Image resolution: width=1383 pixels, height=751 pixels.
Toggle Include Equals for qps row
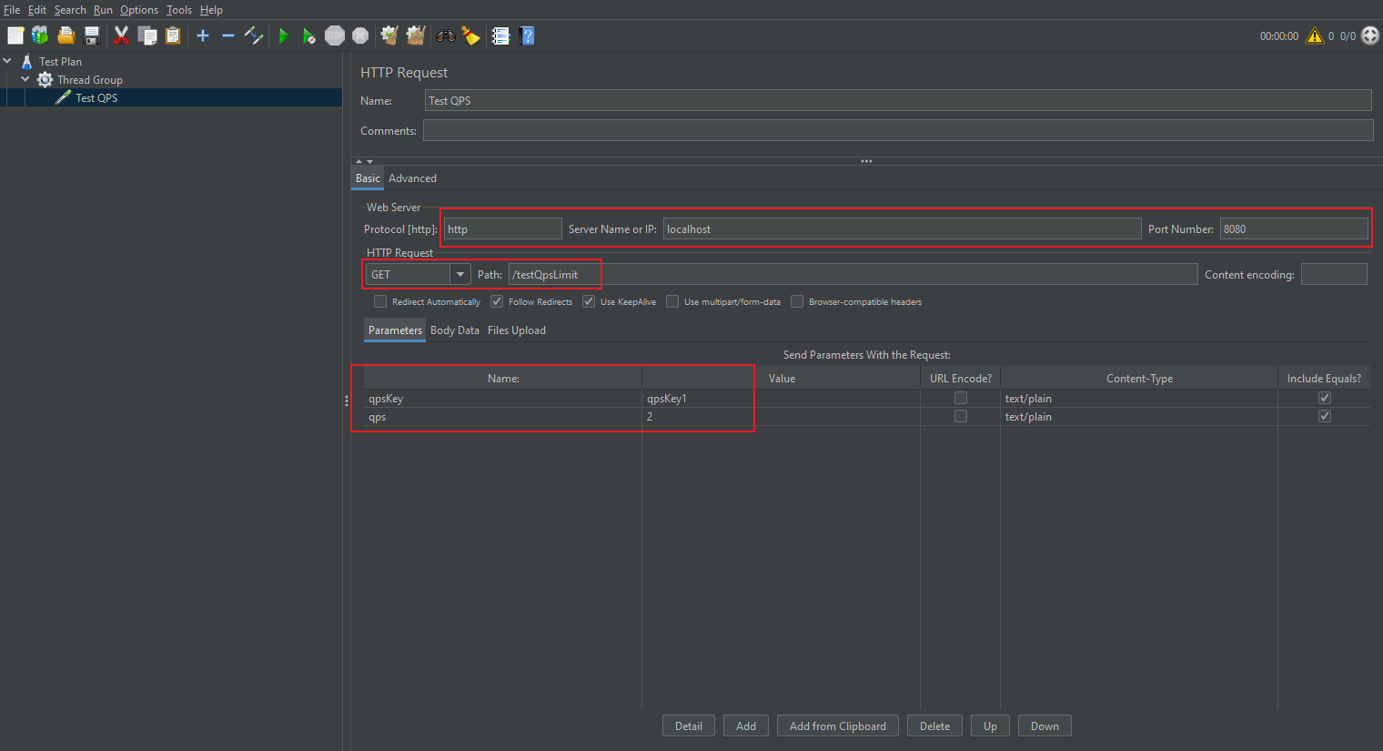tap(1325, 416)
